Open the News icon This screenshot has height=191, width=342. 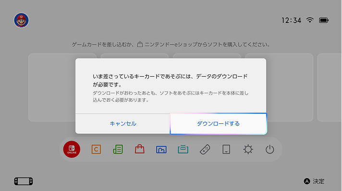[x=118, y=149]
